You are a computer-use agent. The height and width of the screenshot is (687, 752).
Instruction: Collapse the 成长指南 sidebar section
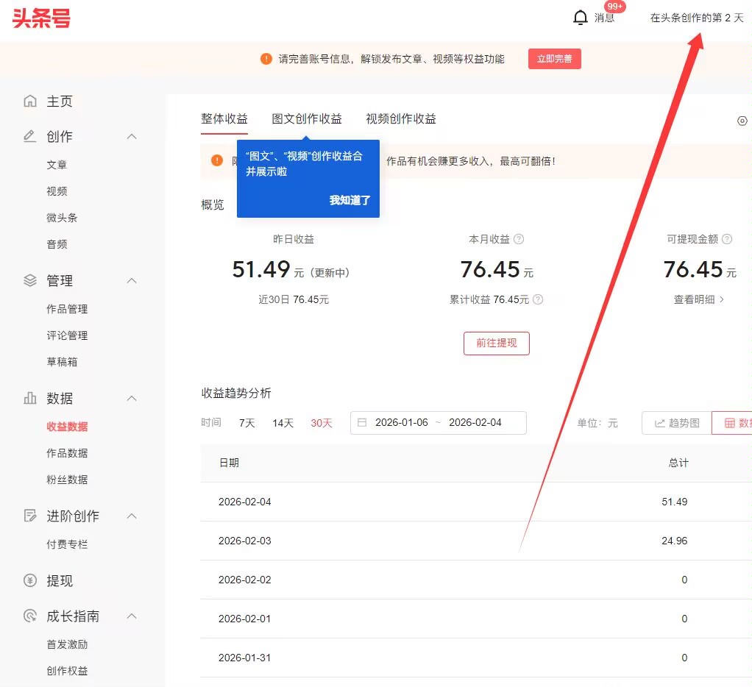131,616
